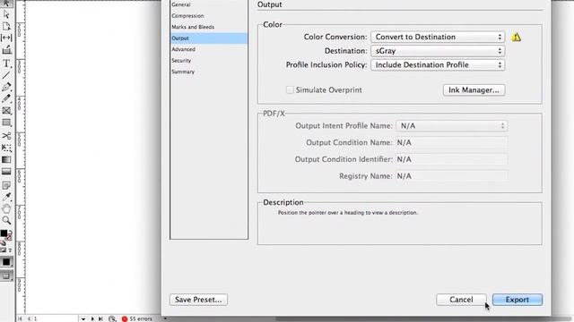This screenshot has width=574, height=322.
Task: Select the Direct Selection tool
Action: (6, 14)
